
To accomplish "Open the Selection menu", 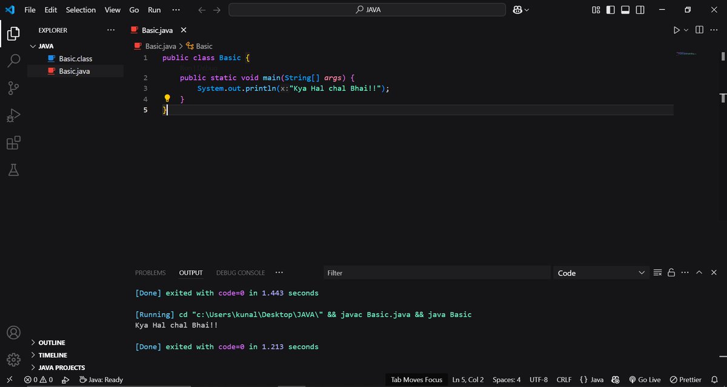I will 81,10.
